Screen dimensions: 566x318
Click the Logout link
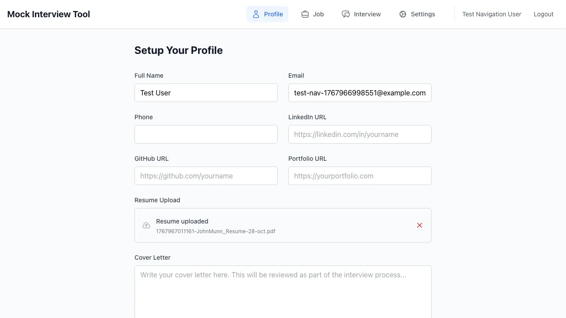click(x=543, y=14)
